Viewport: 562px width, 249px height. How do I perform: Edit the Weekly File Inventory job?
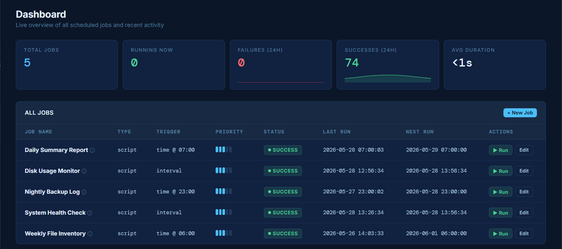(524, 234)
